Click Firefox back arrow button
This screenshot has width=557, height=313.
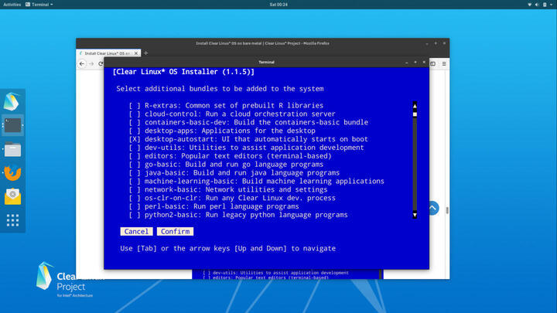[82, 64]
